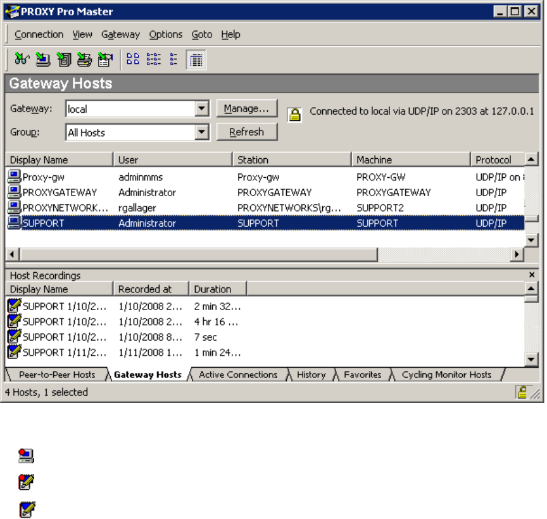Click the PROXYNETWORK... host computer icon
The height and width of the screenshot is (519, 547).
(14, 207)
